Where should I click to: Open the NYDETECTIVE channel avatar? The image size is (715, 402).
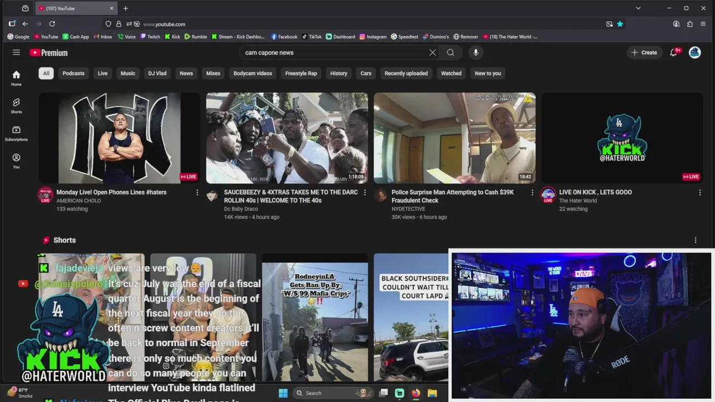(380, 195)
